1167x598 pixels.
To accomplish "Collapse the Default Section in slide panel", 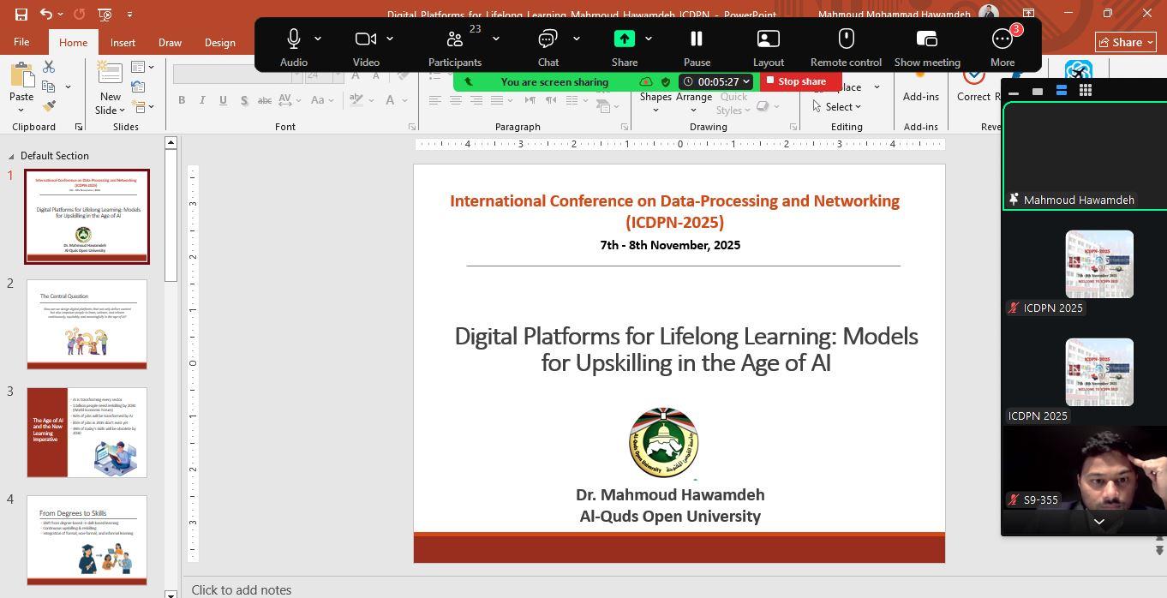I will [11, 156].
